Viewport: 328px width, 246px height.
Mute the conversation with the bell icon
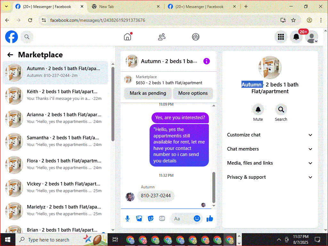[258, 110]
